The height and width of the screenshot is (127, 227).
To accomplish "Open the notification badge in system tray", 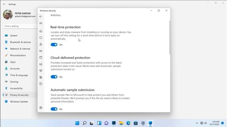I will [x=222, y=123].
